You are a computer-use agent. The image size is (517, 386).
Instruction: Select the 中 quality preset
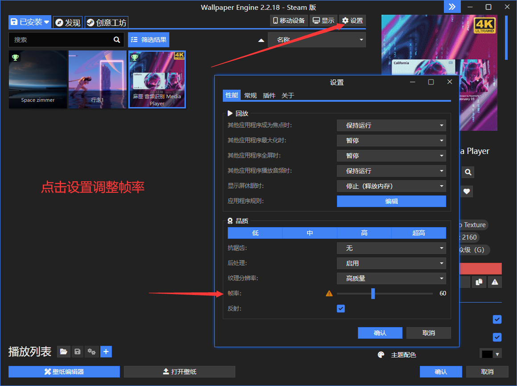(x=310, y=233)
